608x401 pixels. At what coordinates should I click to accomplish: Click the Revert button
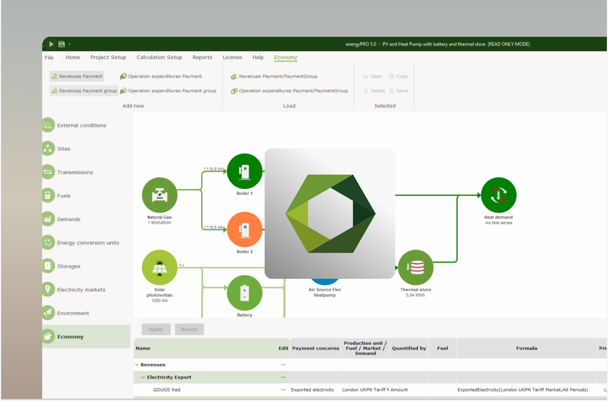(x=189, y=329)
